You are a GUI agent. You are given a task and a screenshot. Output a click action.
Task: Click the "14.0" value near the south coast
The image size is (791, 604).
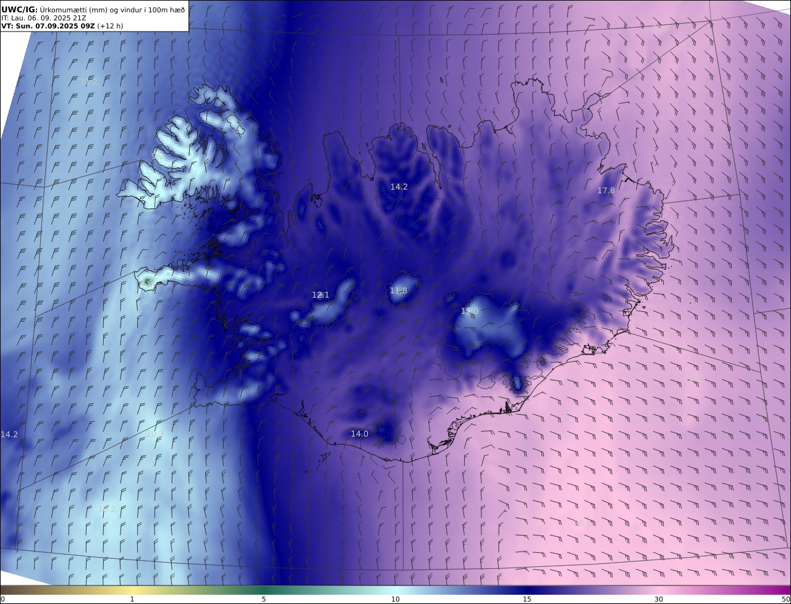pos(360,434)
